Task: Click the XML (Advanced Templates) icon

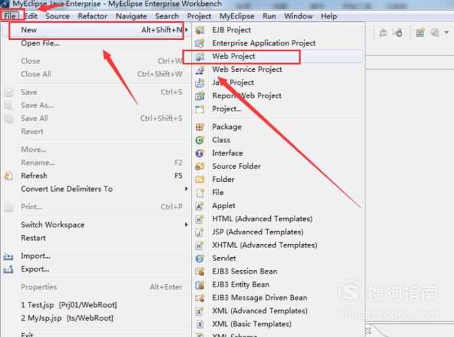Action: coord(200,311)
